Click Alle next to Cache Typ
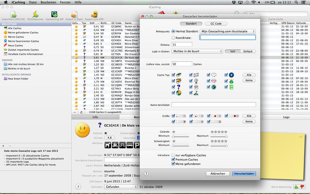310x194 pixels. pos(249,75)
